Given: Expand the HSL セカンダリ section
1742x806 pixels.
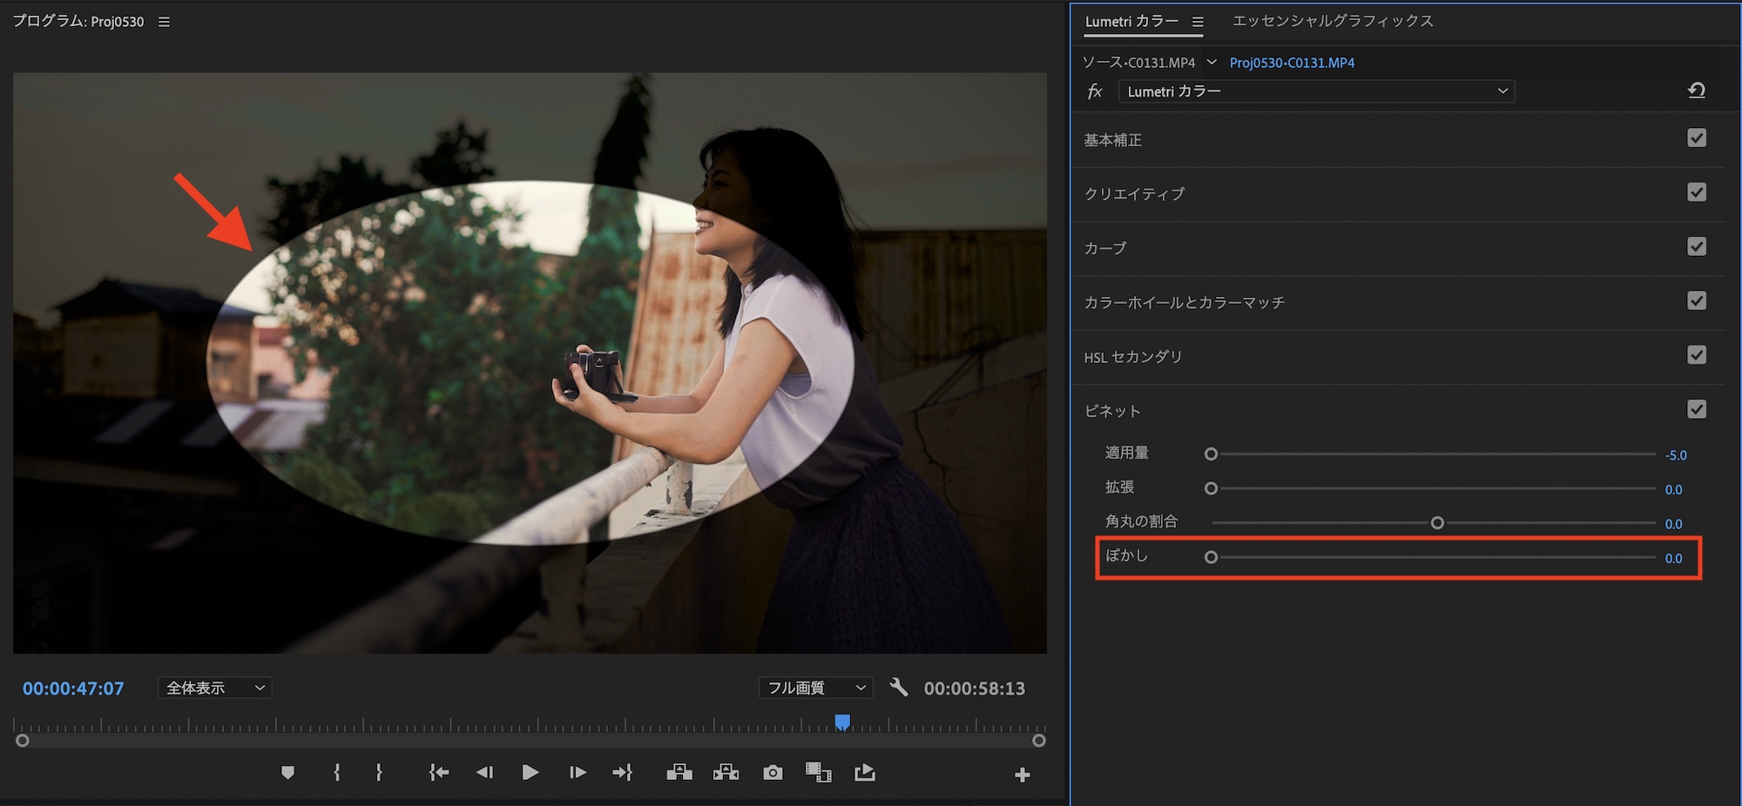Looking at the screenshot, I should [1133, 357].
